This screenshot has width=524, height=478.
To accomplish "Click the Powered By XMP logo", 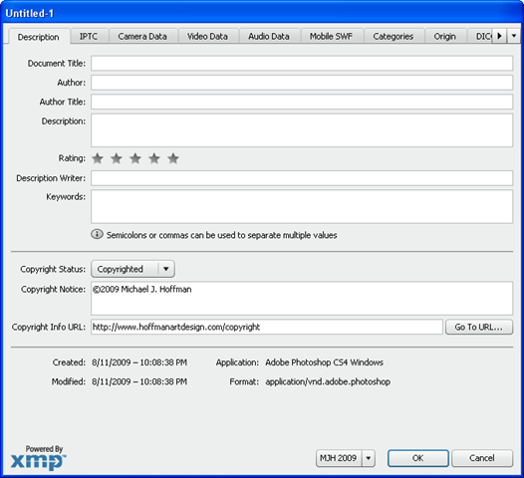I will click(39, 457).
